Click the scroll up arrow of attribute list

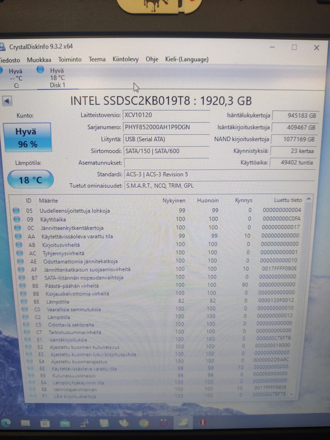pos(308,199)
